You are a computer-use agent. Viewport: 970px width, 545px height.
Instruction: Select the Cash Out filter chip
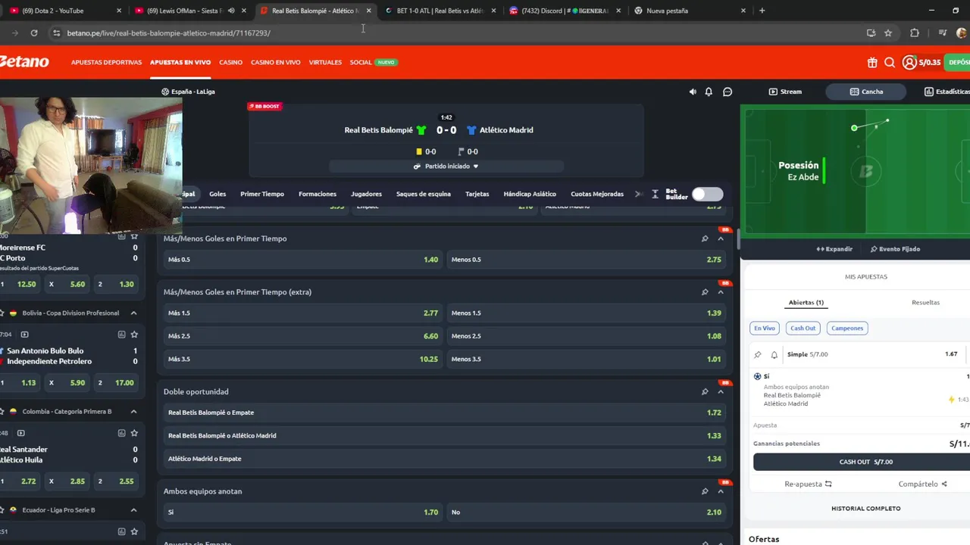(x=803, y=328)
